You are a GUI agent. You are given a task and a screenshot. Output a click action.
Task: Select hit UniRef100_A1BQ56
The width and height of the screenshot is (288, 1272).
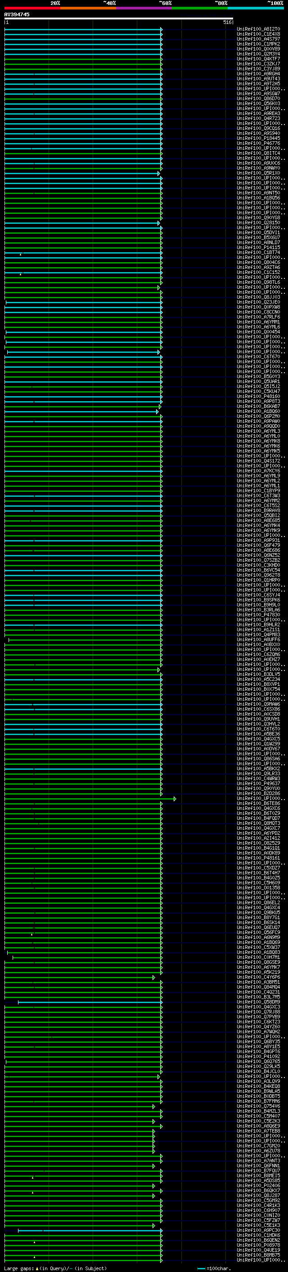(x=258, y=198)
